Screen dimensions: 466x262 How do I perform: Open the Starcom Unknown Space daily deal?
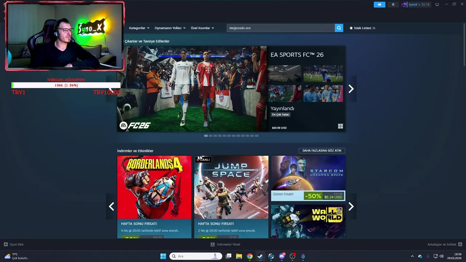coord(308,178)
